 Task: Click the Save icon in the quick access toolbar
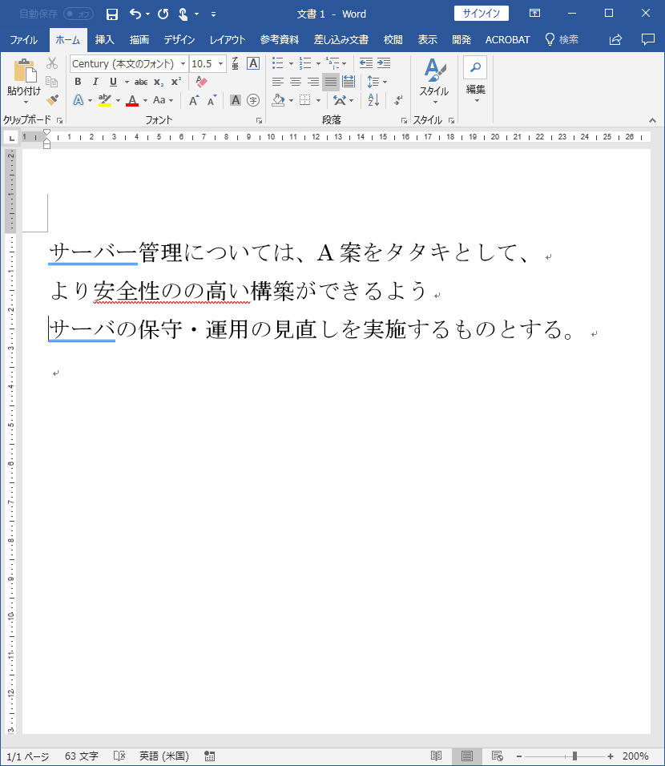coord(112,14)
